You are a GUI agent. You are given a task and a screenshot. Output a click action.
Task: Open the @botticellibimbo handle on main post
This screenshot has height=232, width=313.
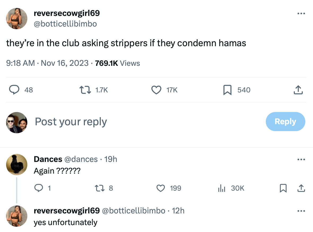point(65,24)
